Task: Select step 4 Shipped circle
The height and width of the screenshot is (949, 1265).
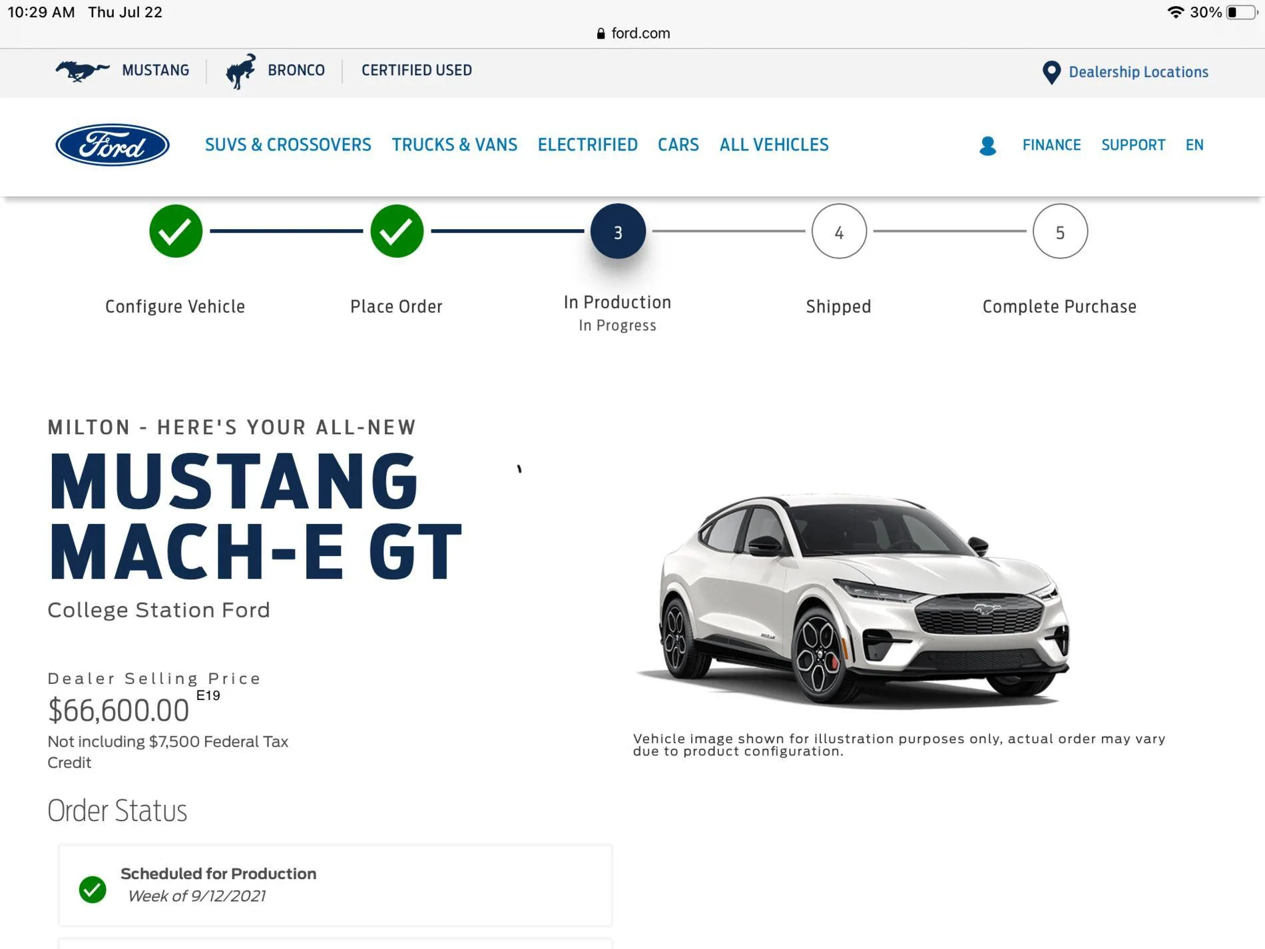Action: point(839,231)
